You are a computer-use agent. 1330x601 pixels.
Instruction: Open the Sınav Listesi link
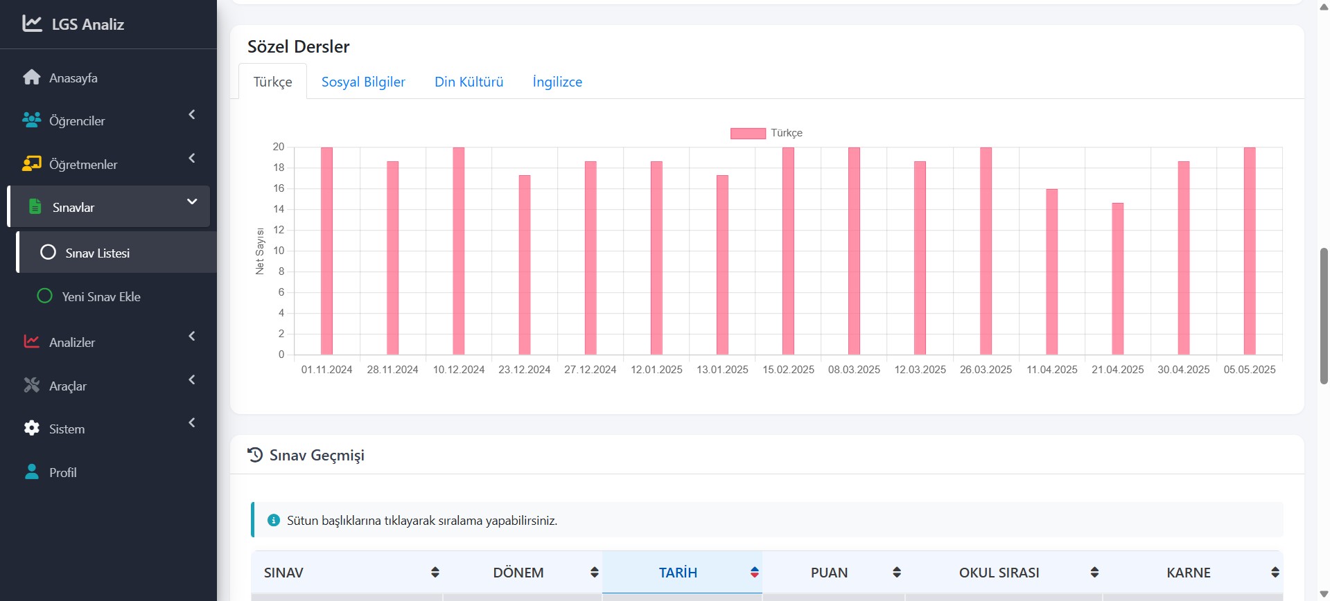(x=98, y=253)
